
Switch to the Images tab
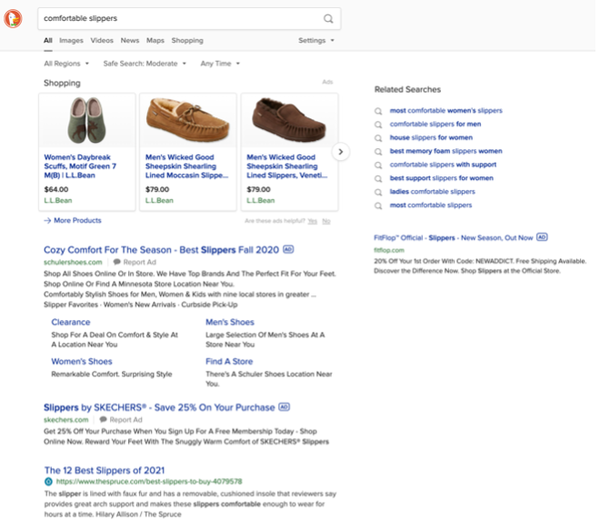point(71,41)
